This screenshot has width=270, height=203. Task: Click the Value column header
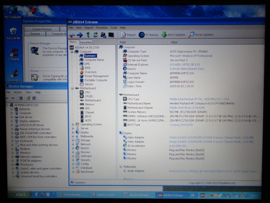174,42
